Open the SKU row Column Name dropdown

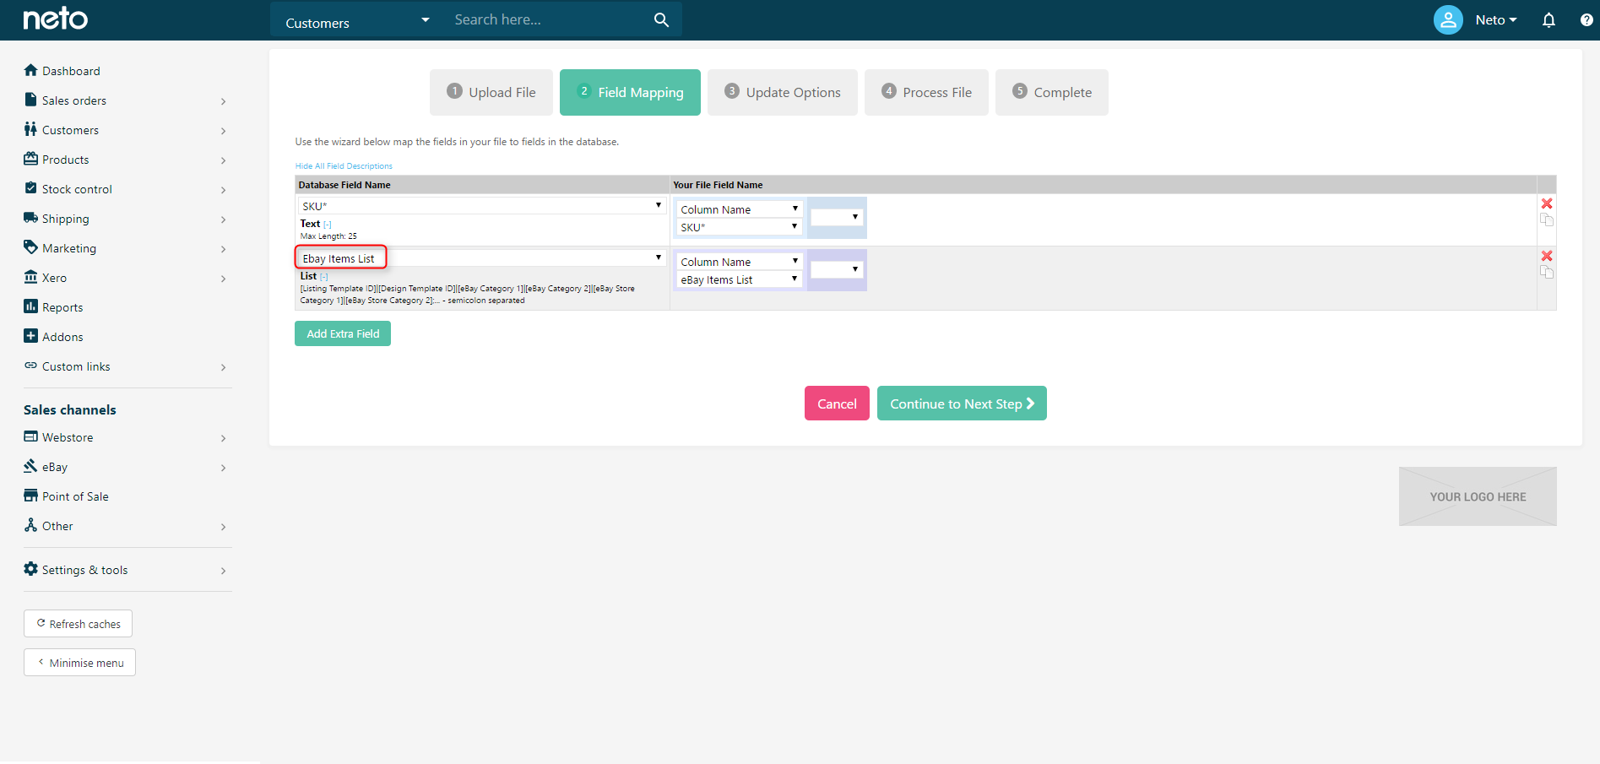pyautogui.click(x=739, y=209)
